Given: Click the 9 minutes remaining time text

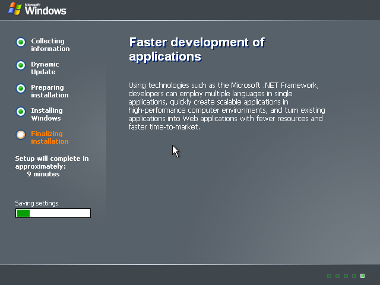Looking at the screenshot, I should [x=43, y=175].
